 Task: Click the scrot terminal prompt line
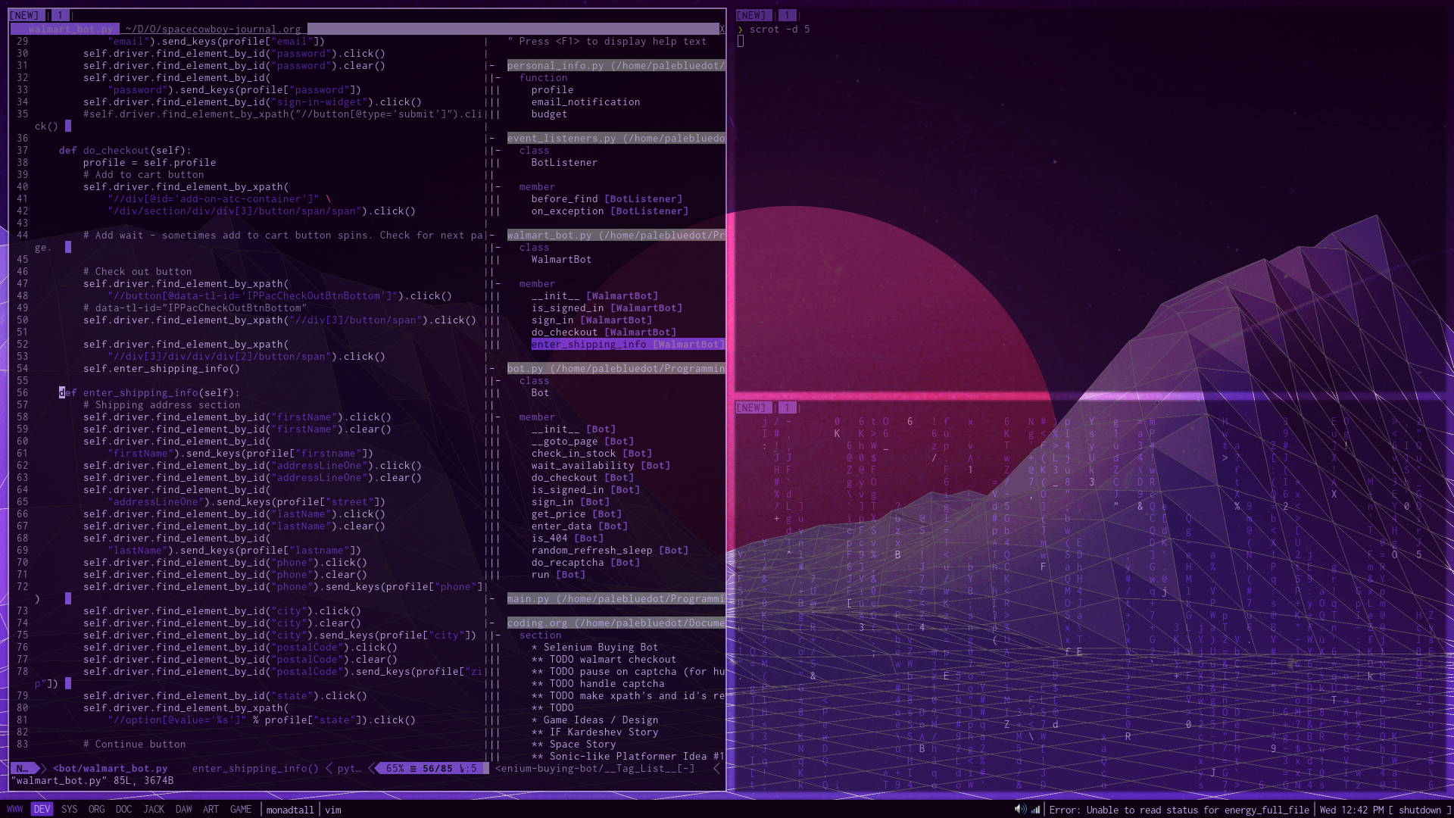(x=779, y=29)
